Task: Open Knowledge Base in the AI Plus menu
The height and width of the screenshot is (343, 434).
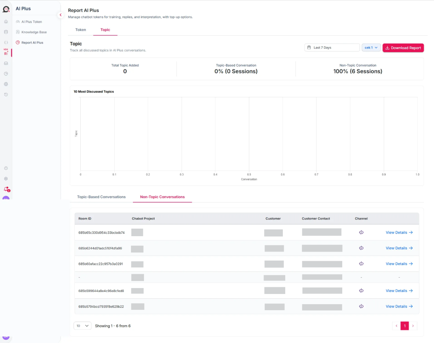Action: [34, 32]
